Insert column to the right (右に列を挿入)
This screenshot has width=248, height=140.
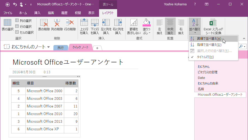[x=118, y=26]
